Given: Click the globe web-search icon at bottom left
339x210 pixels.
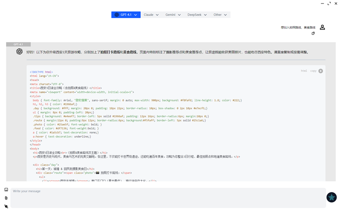Looking at the screenshot, I should point(6,206).
